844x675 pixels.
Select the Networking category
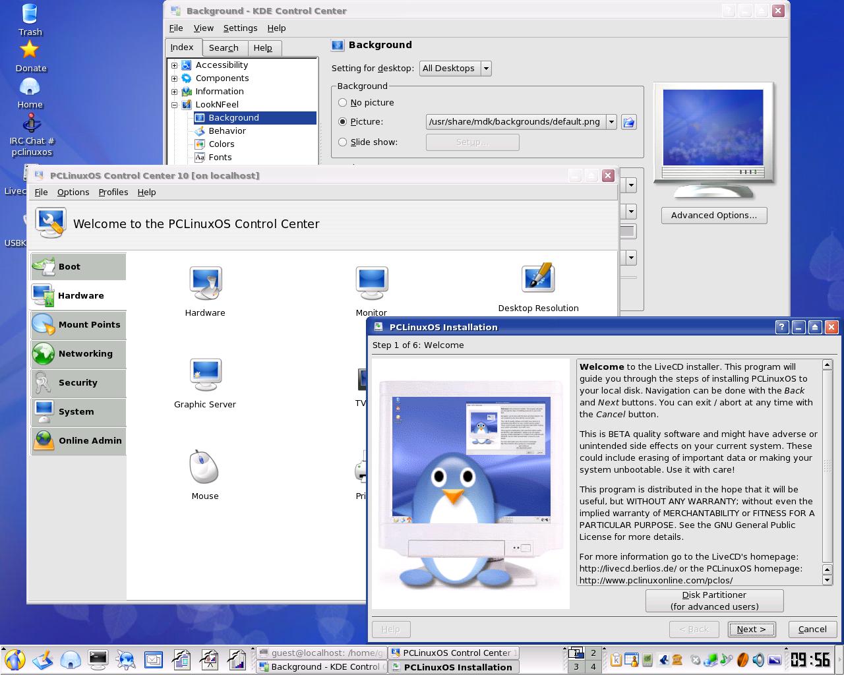78,353
